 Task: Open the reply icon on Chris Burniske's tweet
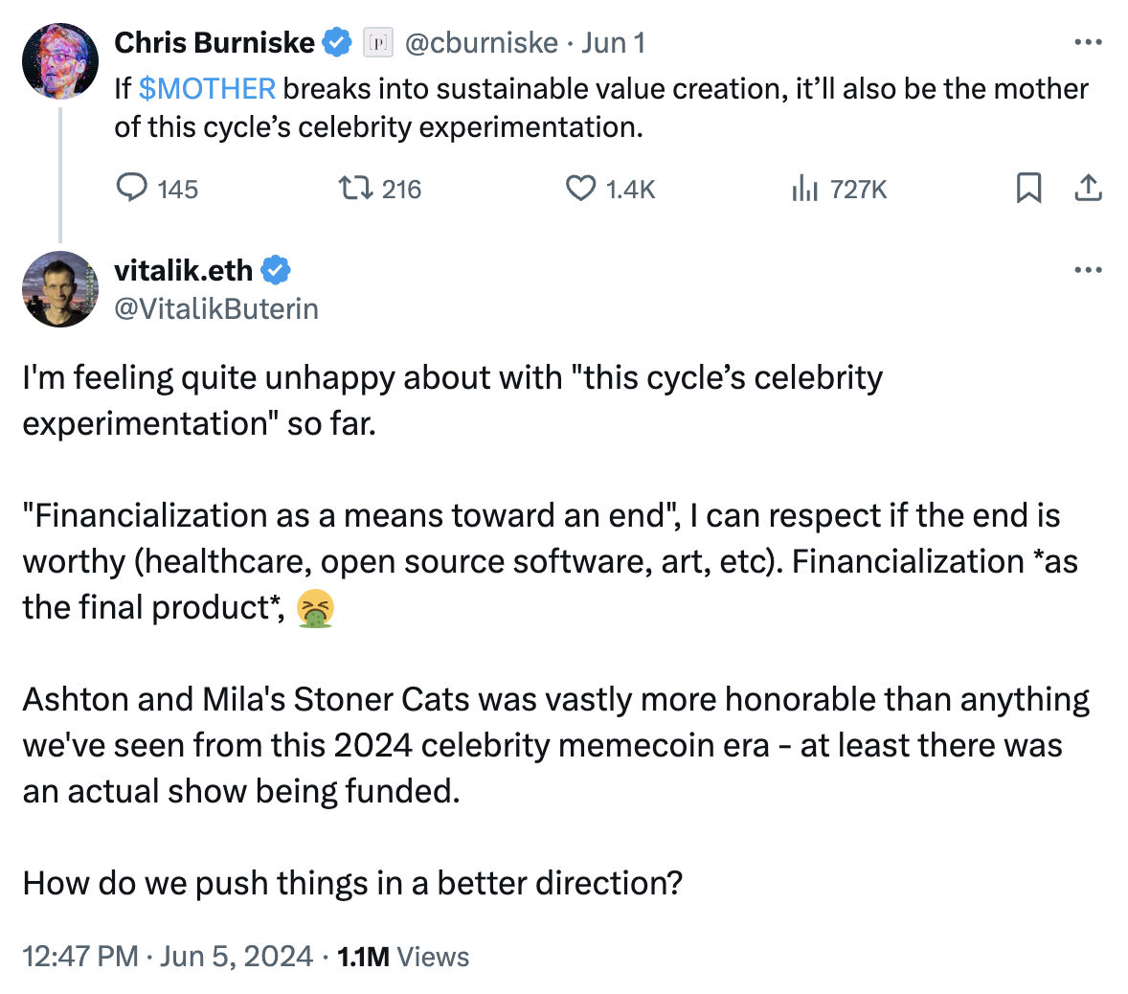[133, 189]
